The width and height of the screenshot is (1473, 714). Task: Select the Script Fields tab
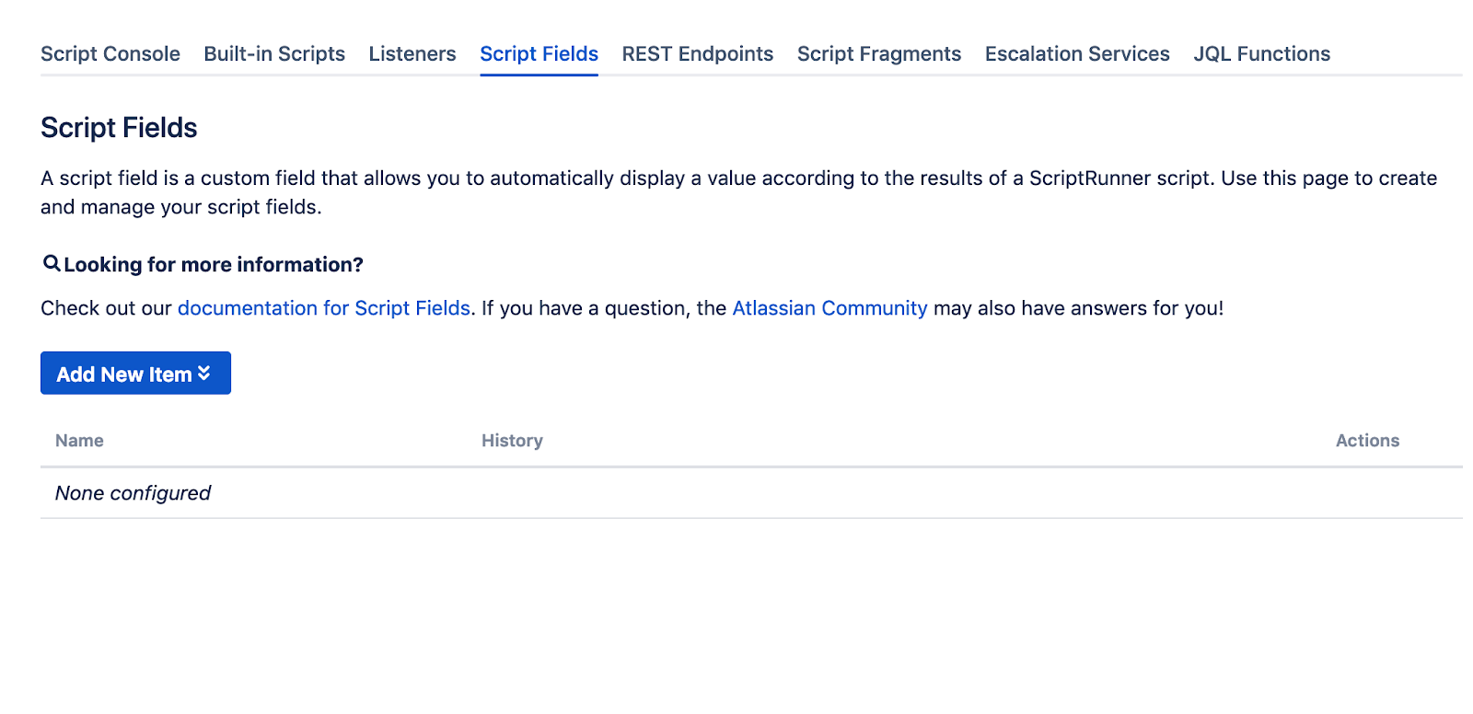(x=539, y=54)
